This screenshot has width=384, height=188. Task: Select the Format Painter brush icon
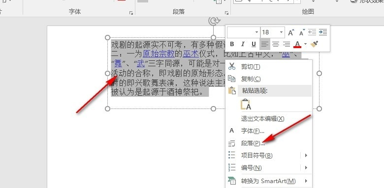[314, 44]
